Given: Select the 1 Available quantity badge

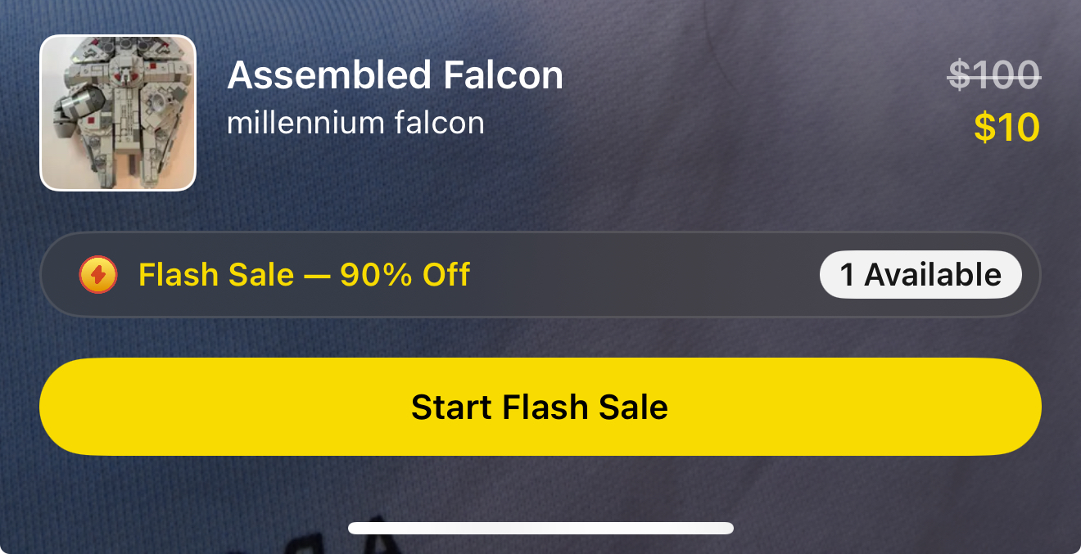Looking at the screenshot, I should pos(920,275).
